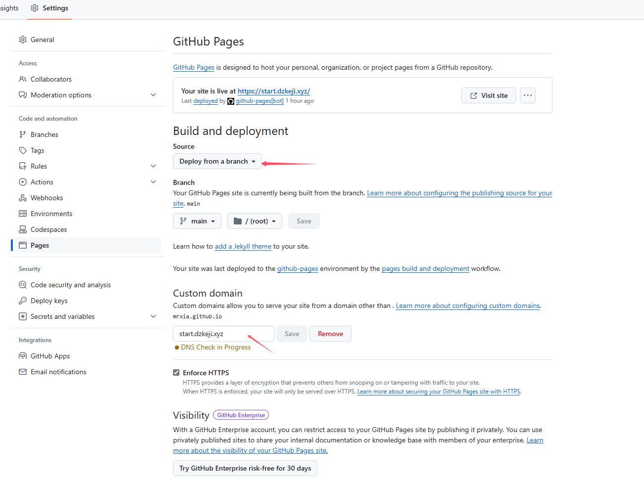Open the https://start.dzkeji.xyz/ link
644x480 pixels.
pyautogui.click(x=274, y=91)
